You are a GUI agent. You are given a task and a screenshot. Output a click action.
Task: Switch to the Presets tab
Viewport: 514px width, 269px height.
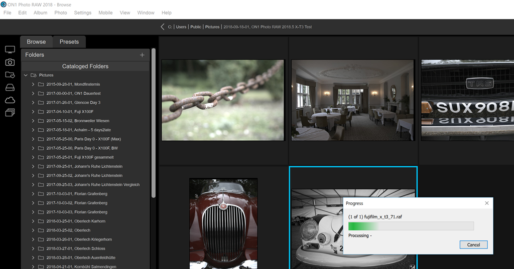click(69, 42)
